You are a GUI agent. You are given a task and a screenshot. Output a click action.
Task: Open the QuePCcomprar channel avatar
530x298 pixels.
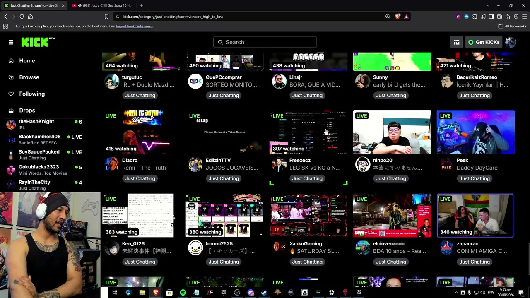pyautogui.click(x=195, y=81)
